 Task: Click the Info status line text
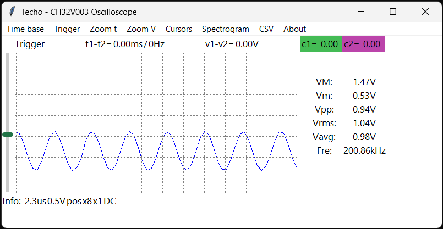coord(59,202)
